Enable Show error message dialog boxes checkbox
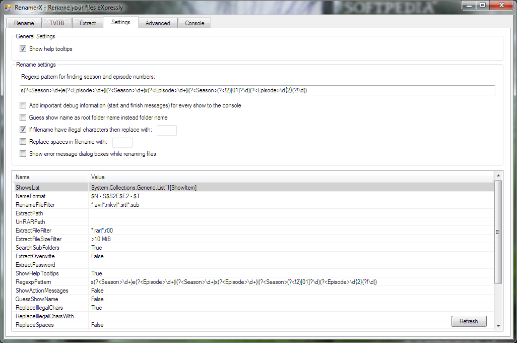 point(23,153)
